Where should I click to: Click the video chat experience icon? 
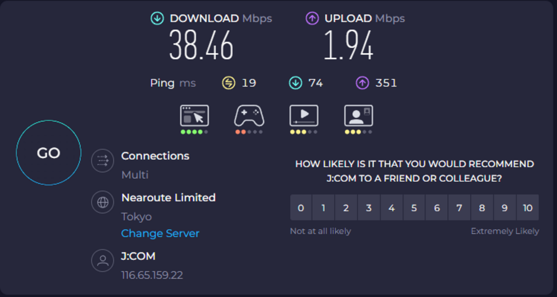pyautogui.click(x=358, y=116)
